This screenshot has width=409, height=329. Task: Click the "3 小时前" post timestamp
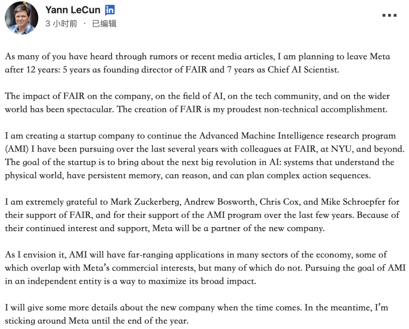tap(61, 24)
